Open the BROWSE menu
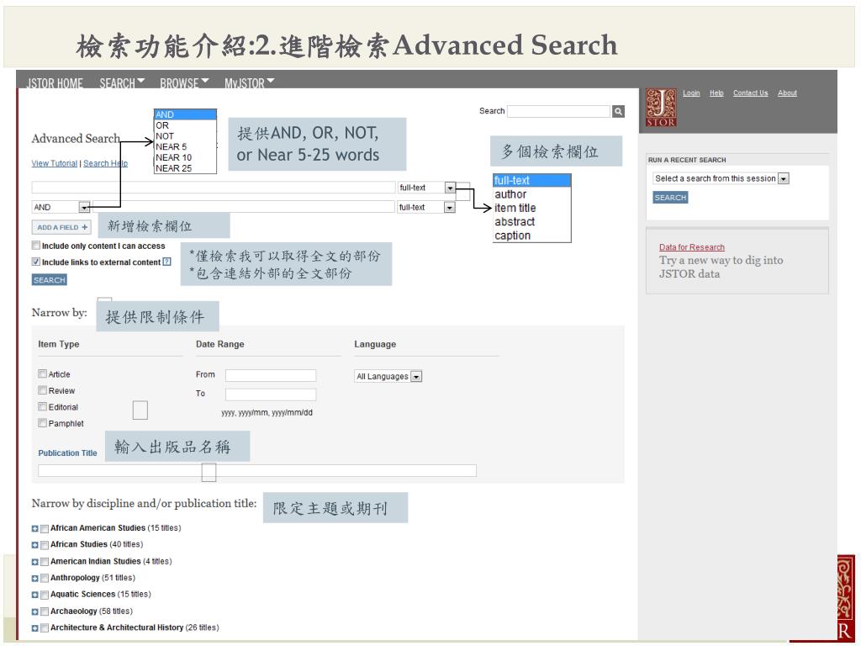Image resolution: width=861 pixels, height=646 pixels. 184,83
